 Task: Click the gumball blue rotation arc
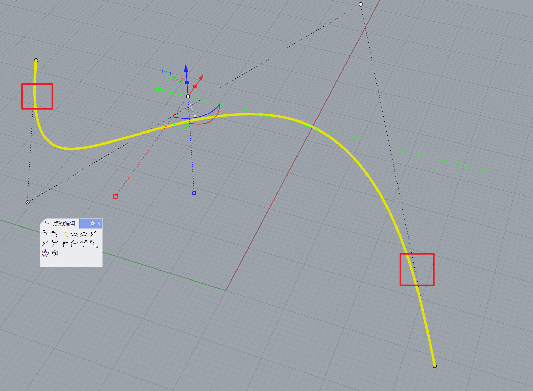210,113
